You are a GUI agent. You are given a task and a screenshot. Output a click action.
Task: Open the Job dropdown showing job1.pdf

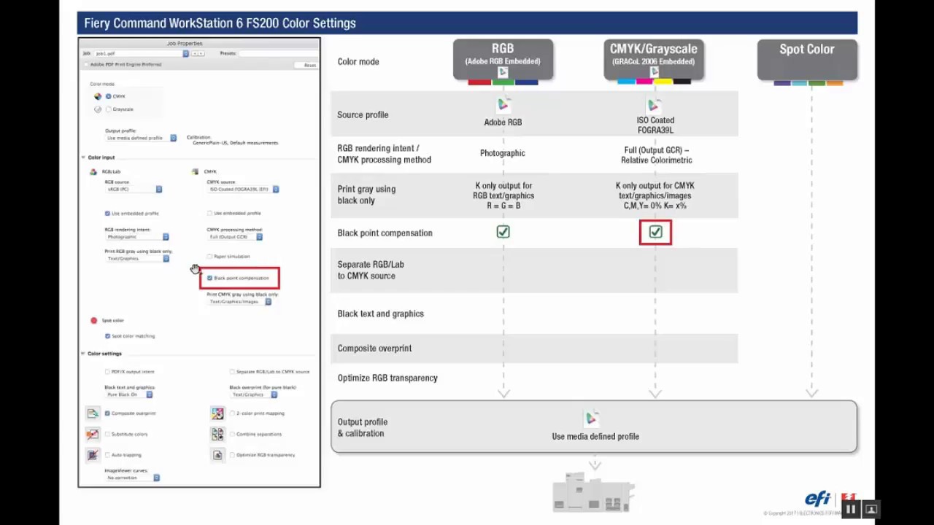142,53
